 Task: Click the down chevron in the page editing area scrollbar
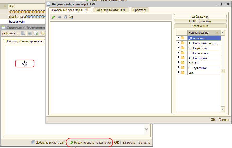pos(147,129)
